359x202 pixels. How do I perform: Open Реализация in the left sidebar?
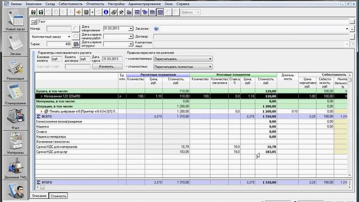(x=15, y=69)
